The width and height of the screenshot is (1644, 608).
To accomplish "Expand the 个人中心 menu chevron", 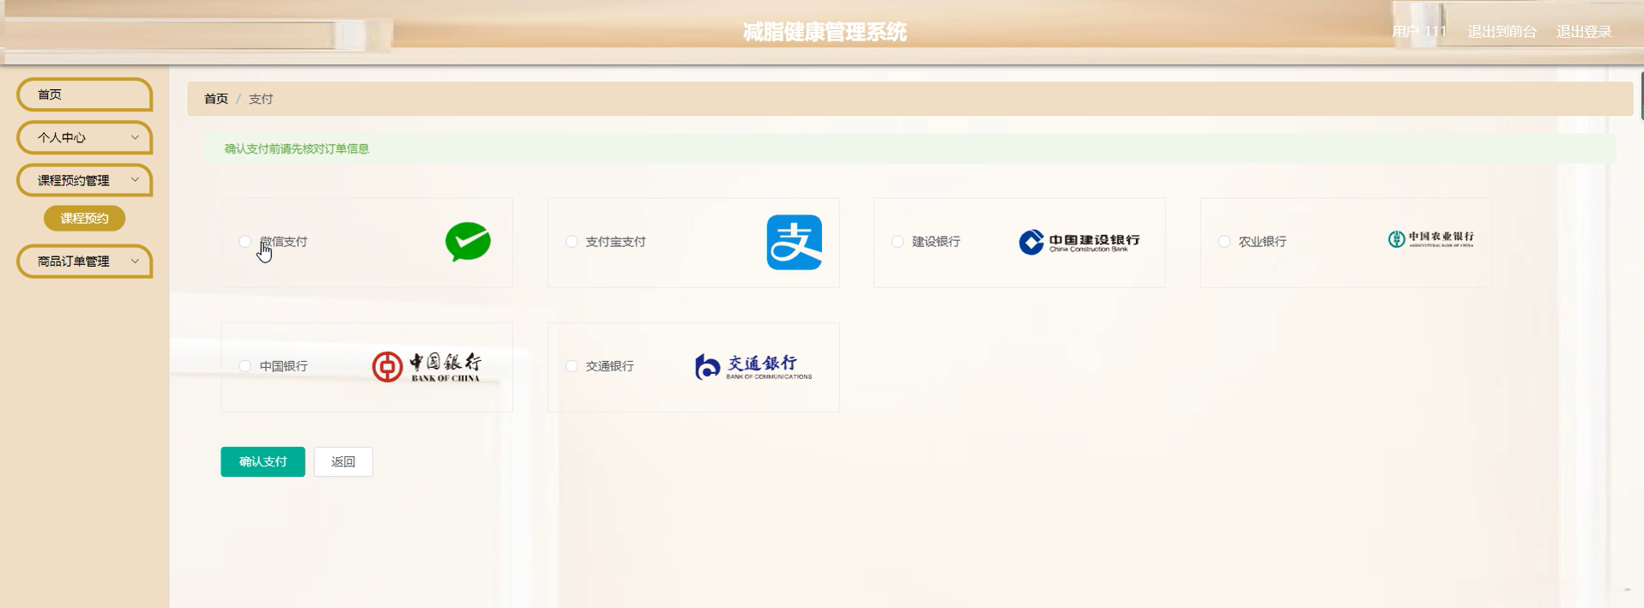I will tap(135, 137).
